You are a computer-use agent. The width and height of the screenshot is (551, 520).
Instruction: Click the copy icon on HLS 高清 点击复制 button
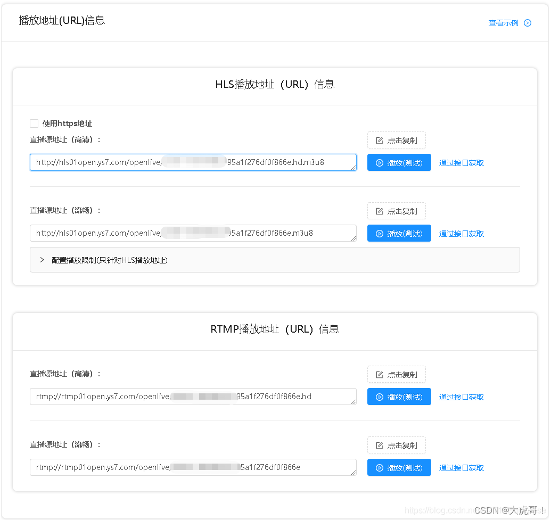coord(380,140)
